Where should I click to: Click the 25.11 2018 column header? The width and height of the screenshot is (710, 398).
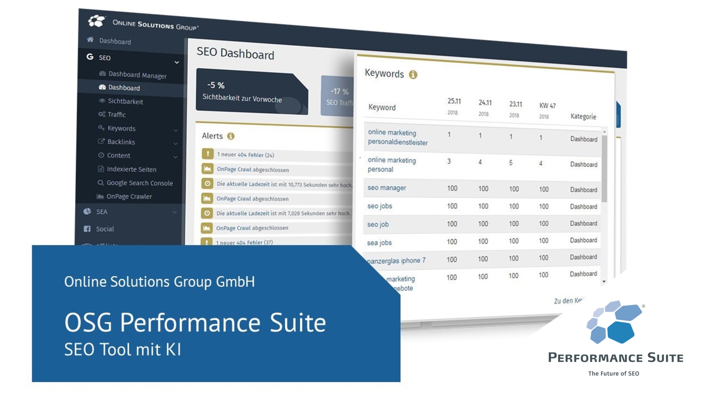[454, 106]
